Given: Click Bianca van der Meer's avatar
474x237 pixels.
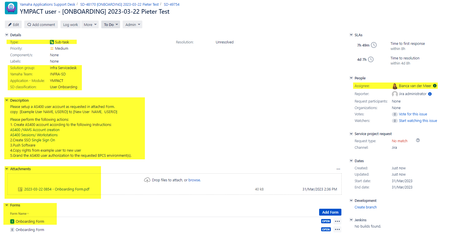Looking at the screenshot, I should pos(395,86).
